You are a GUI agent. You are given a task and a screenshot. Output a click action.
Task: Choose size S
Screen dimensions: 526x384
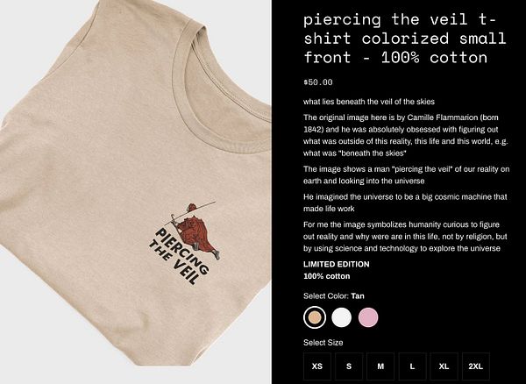(x=349, y=366)
